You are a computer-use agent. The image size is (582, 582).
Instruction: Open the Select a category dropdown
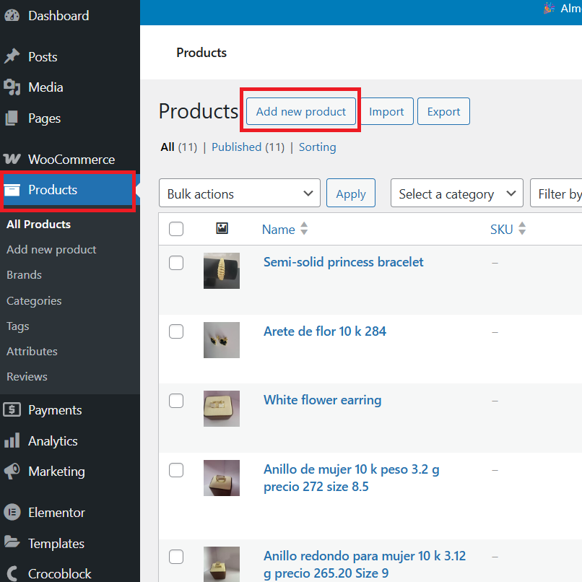pyautogui.click(x=457, y=193)
